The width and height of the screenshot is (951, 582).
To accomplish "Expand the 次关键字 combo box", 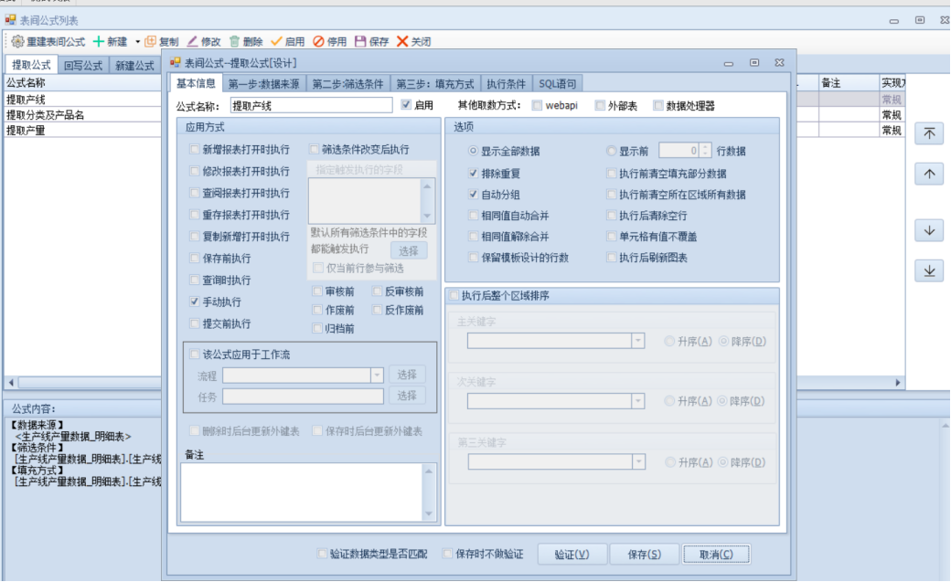I will coord(638,401).
